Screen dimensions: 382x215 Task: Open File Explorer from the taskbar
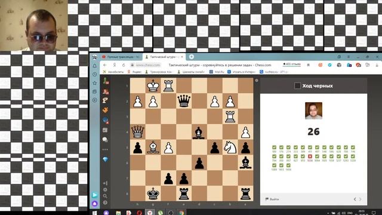pos(118,213)
